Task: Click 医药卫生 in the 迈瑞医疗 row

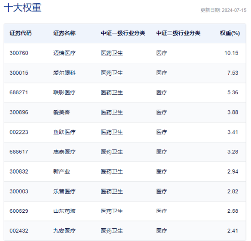Action: [x=112, y=53]
